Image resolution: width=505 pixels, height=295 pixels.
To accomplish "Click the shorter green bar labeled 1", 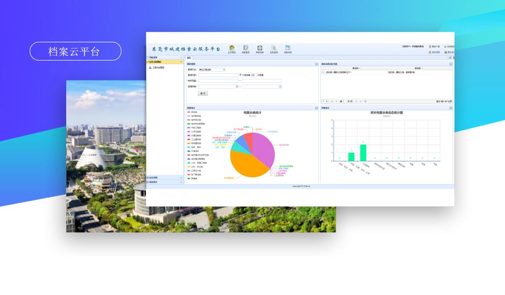I will tap(351, 157).
